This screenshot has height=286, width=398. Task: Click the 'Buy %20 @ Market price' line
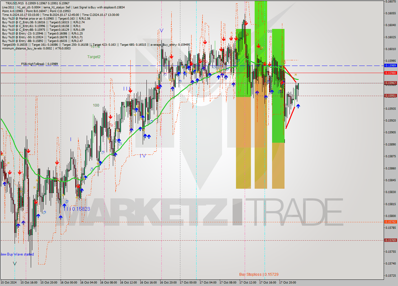pyautogui.click(x=46, y=18)
